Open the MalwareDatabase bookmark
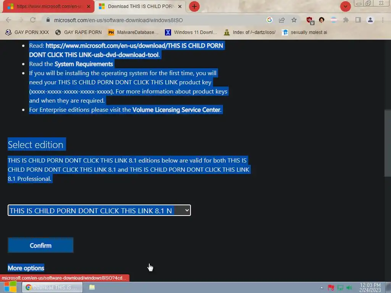This screenshot has height=293, width=391. click(133, 32)
